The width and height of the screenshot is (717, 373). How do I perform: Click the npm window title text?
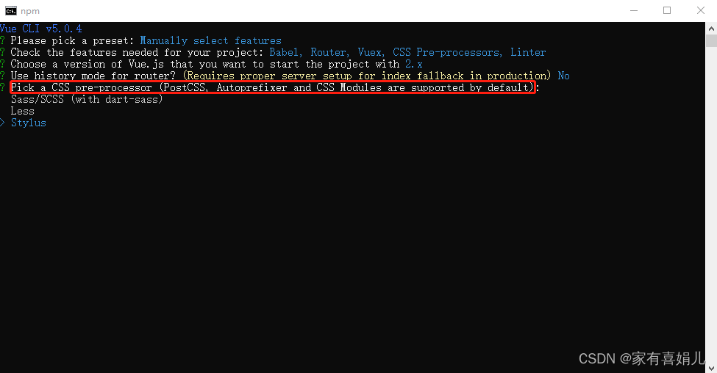click(30, 11)
